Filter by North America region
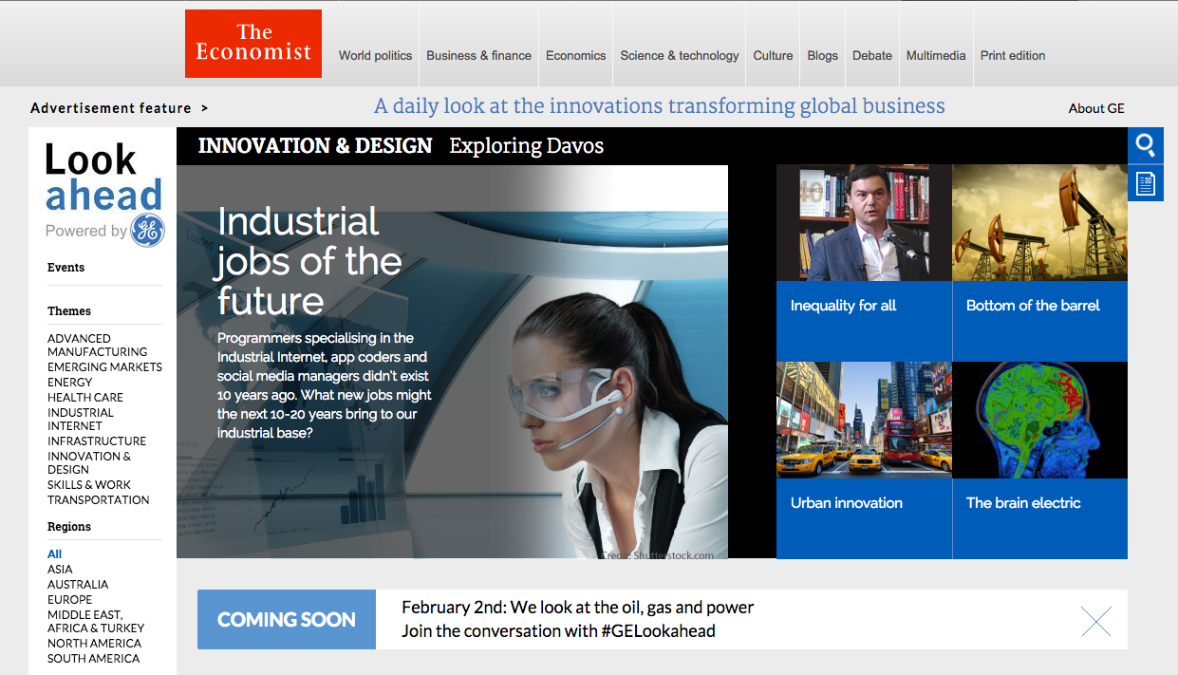This screenshot has height=675, width=1178. coord(94,643)
